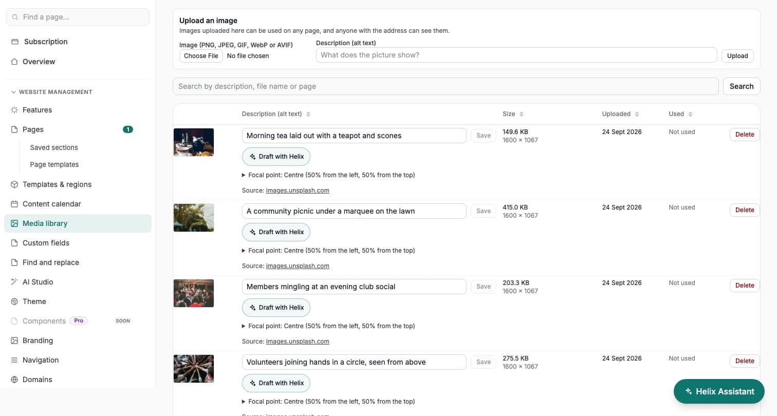The height and width of the screenshot is (416, 777).
Task: Click the Content calendar icon
Action: point(14,204)
